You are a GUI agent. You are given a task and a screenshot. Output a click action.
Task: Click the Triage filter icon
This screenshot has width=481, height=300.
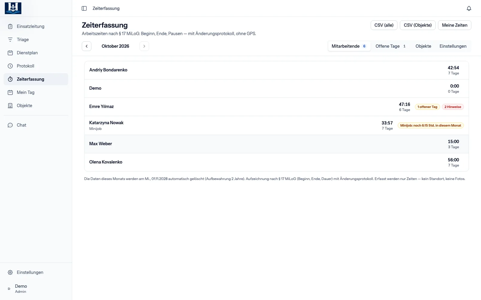(10, 40)
